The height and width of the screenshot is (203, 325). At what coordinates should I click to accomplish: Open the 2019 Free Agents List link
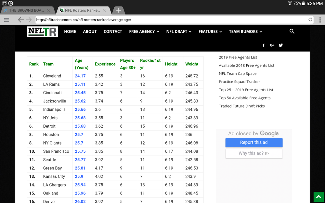tap(238, 57)
